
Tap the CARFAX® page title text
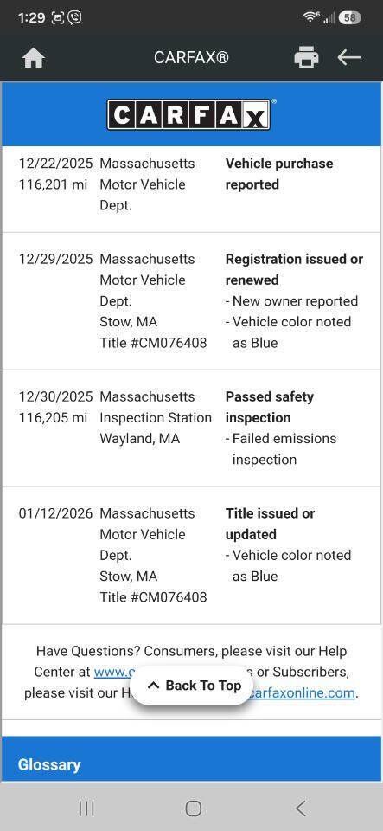192,57
